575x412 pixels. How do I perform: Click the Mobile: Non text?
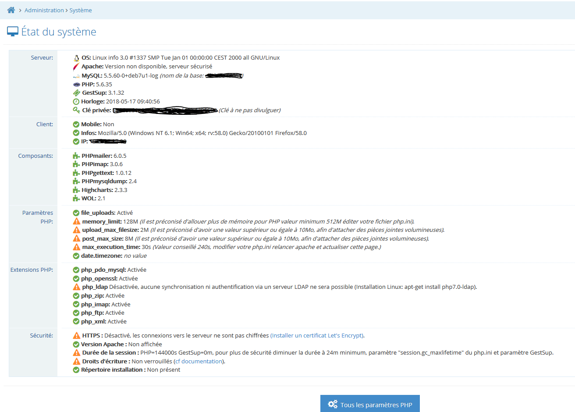click(x=98, y=124)
